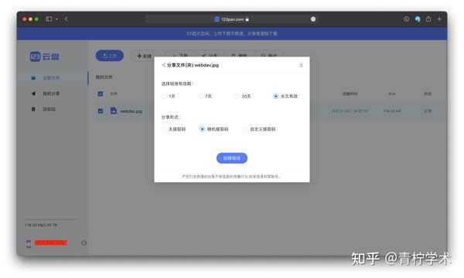Click the 新建 plus button

pos(144,56)
